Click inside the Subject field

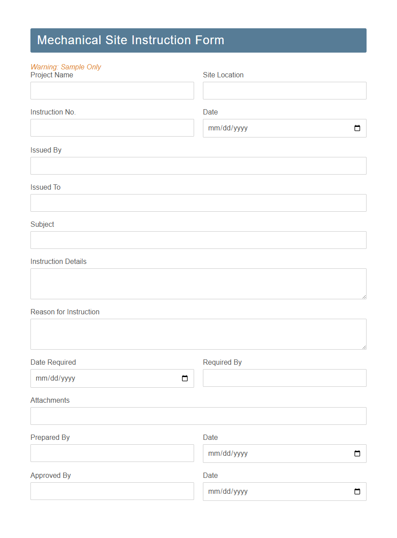coord(198,240)
